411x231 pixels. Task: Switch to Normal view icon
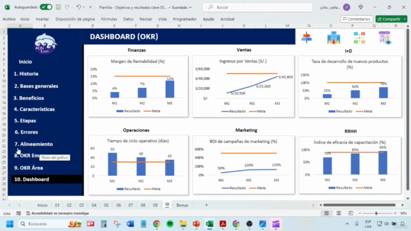[x=326, y=213]
